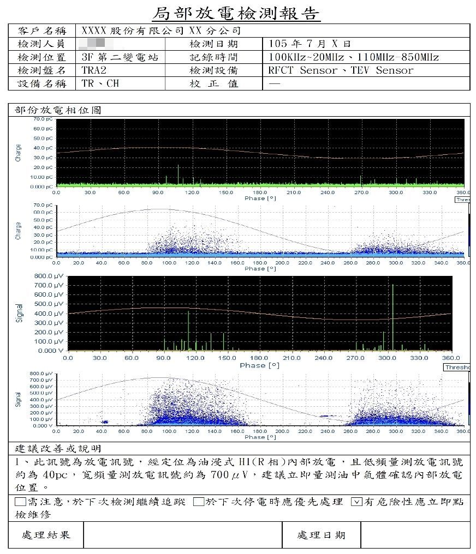This screenshot has height=554, width=476.
Task: Click the Phase [°] axis label of Signal chart
Action: point(260,365)
